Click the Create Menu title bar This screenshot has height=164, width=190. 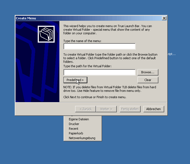click(x=83, y=18)
